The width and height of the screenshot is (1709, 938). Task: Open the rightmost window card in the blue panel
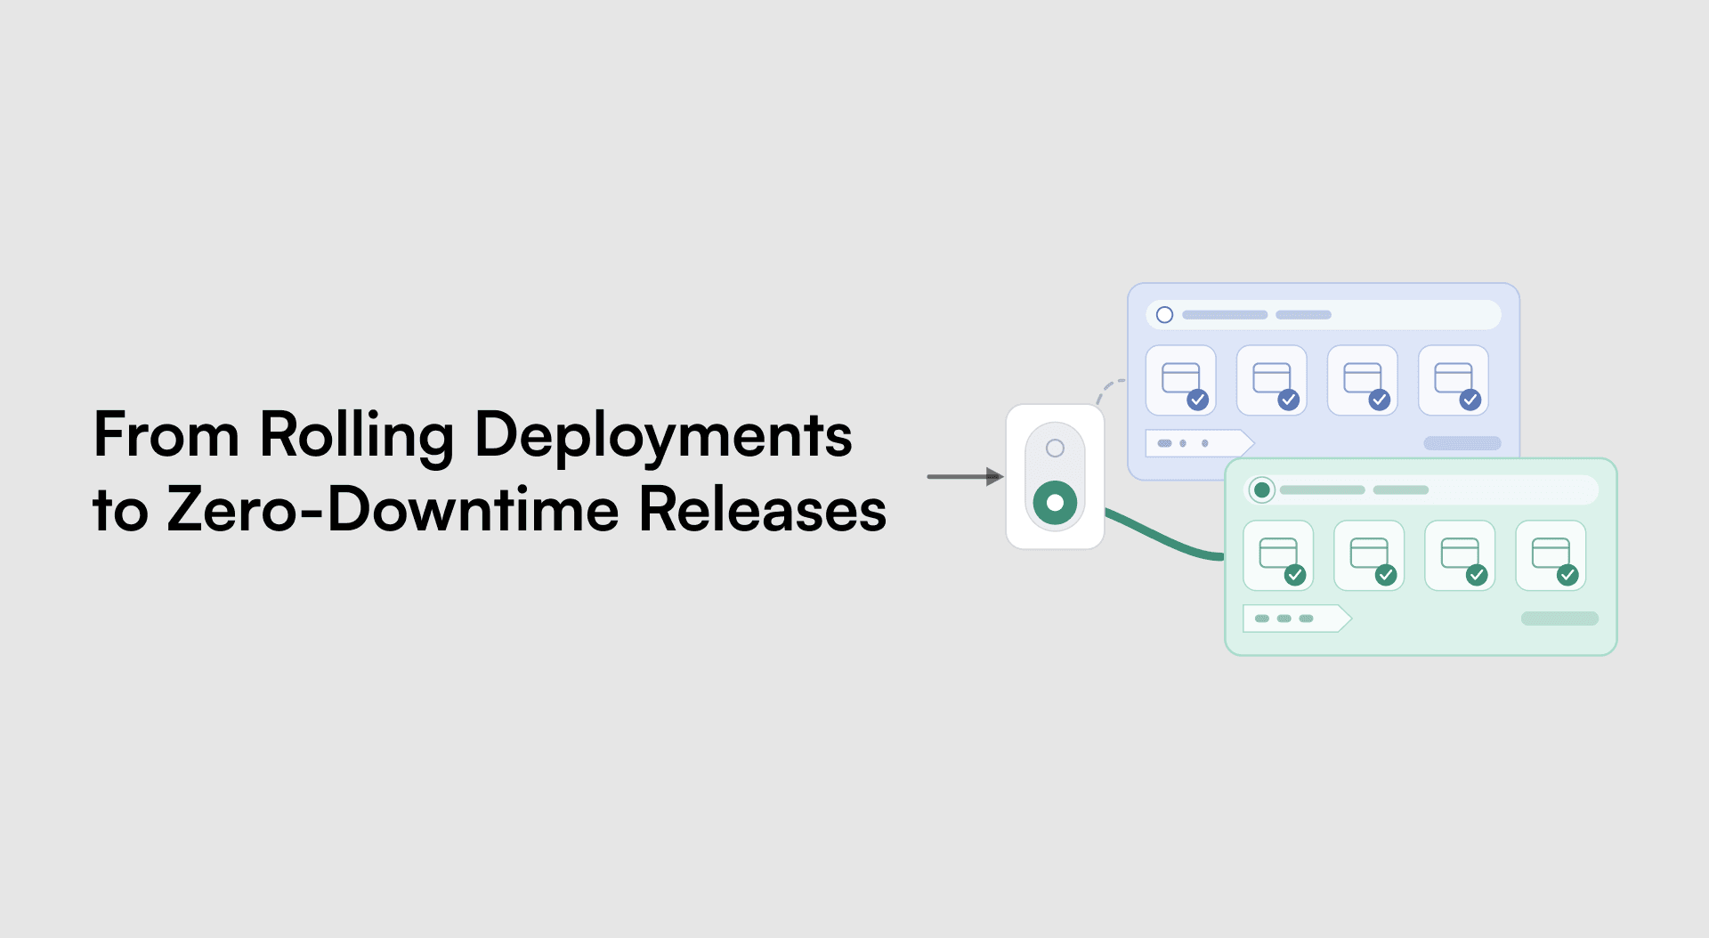[x=1454, y=381]
